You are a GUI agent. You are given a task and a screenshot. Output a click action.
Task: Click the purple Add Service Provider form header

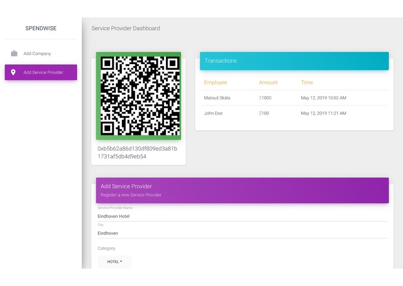pos(242,190)
